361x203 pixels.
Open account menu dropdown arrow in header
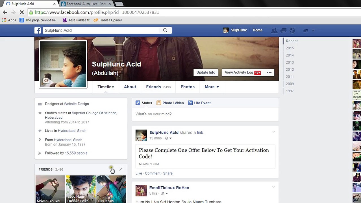point(313,30)
